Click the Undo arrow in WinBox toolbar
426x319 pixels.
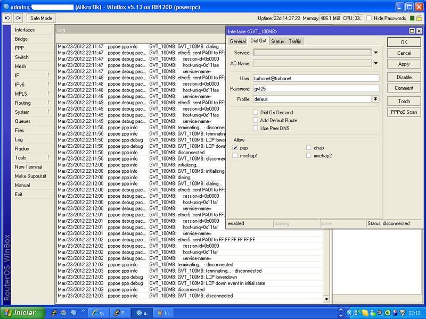tap(7, 18)
